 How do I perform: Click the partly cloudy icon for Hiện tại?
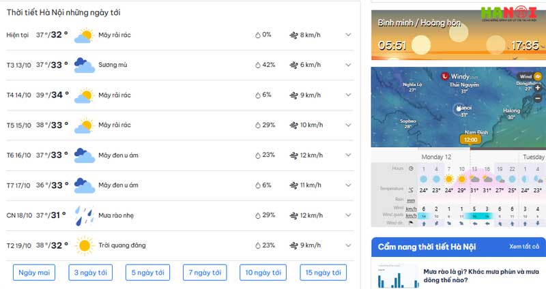(x=84, y=35)
